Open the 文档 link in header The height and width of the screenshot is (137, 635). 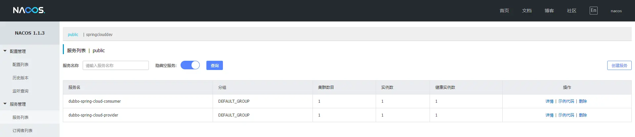point(527,11)
